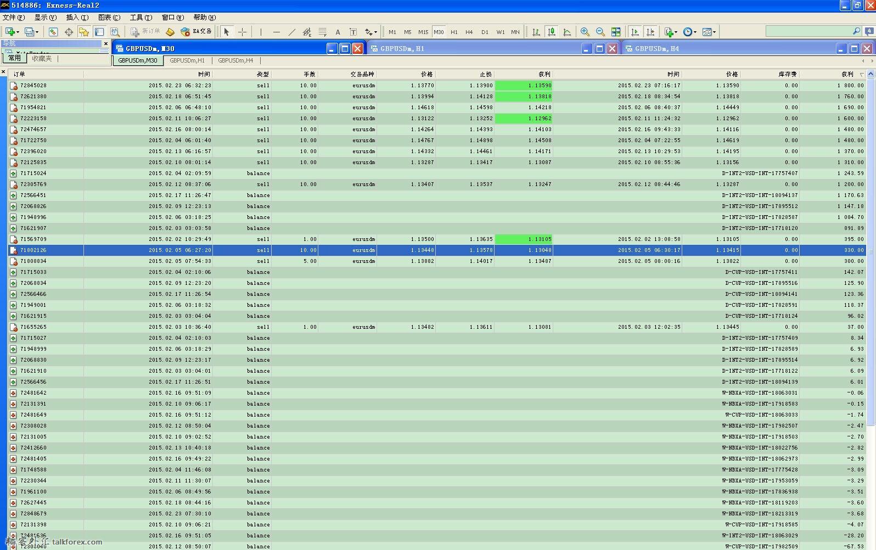The width and height of the screenshot is (876, 550).
Task: Select the Cursor arrow tool
Action: click(227, 32)
